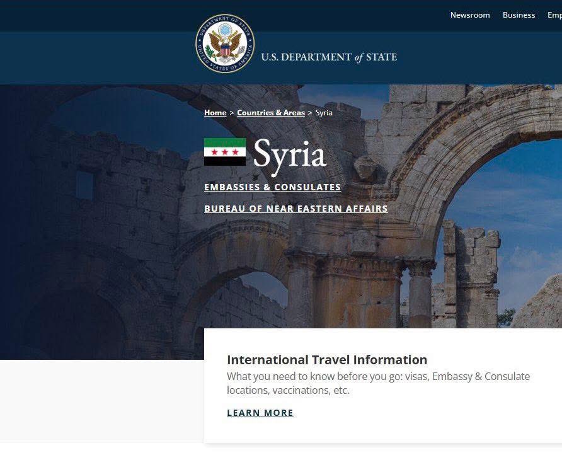Visit the Bureau of Near Eastern Affairs page
The width and height of the screenshot is (562, 455).
click(296, 209)
